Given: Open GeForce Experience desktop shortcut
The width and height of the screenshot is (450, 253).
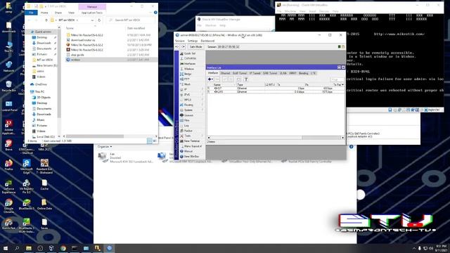Looking at the screenshot, I should 8,186.
